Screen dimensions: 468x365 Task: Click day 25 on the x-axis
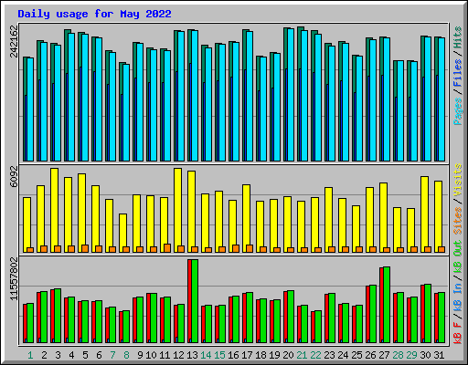(356, 355)
